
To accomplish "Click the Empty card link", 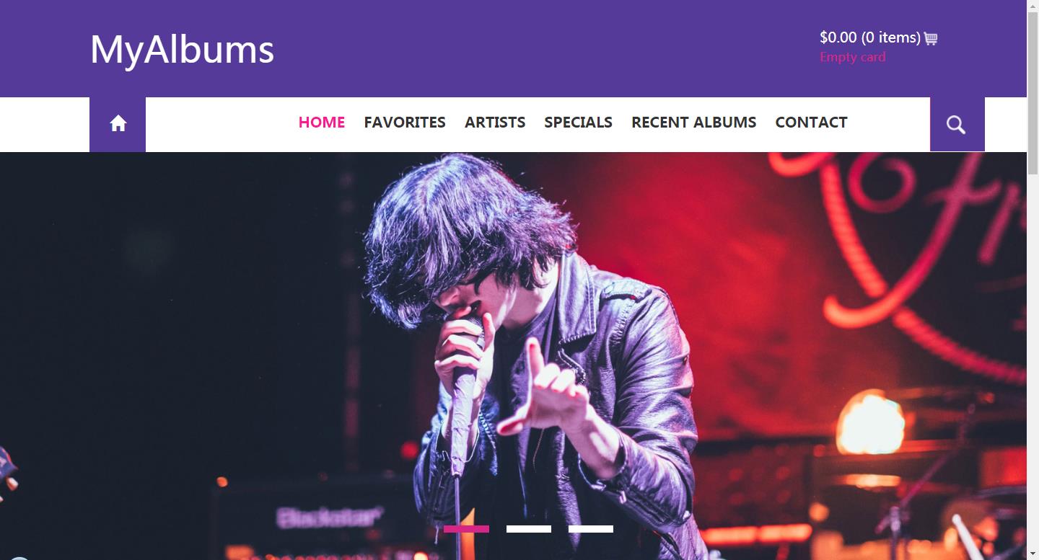I will pyautogui.click(x=852, y=57).
